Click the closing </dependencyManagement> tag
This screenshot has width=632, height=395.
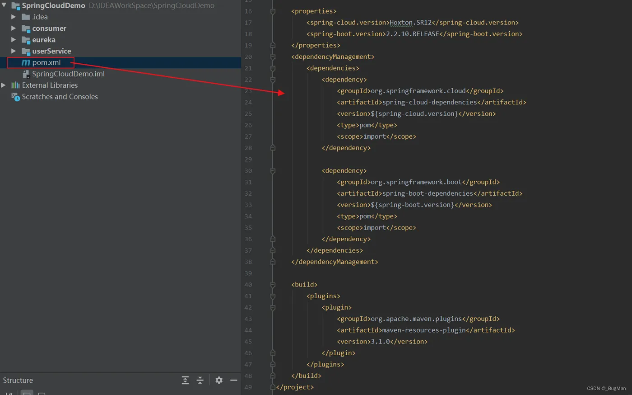pos(335,262)
